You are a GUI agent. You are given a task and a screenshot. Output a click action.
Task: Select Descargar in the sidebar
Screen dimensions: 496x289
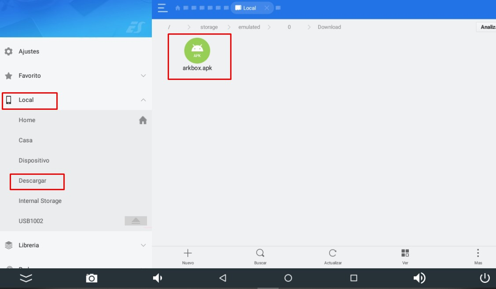(x=33, y=181)
